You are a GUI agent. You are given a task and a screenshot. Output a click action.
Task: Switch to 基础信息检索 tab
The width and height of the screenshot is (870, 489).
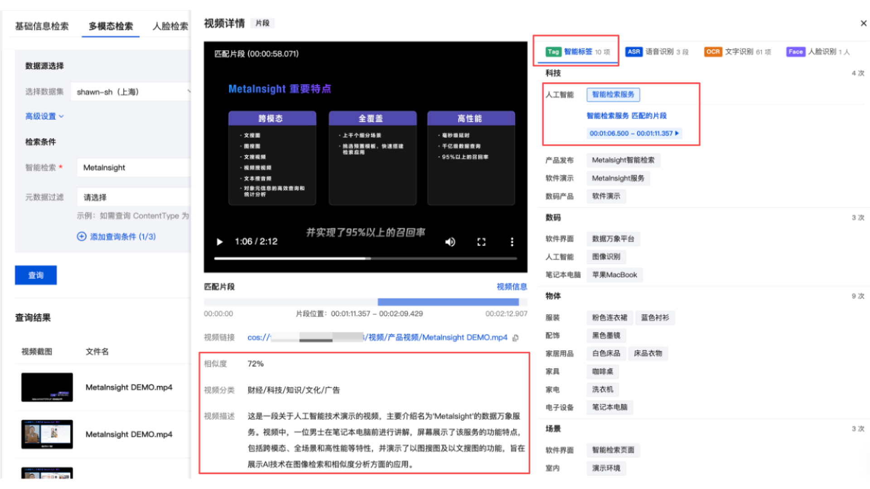tap(42, 26)
